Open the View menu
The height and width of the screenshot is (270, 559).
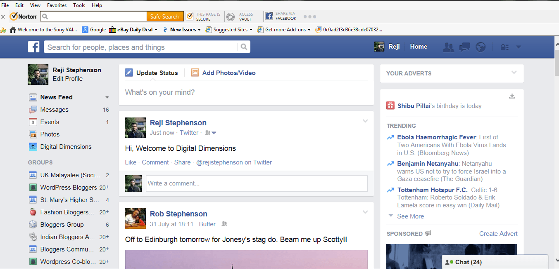(x=35, y=5)
